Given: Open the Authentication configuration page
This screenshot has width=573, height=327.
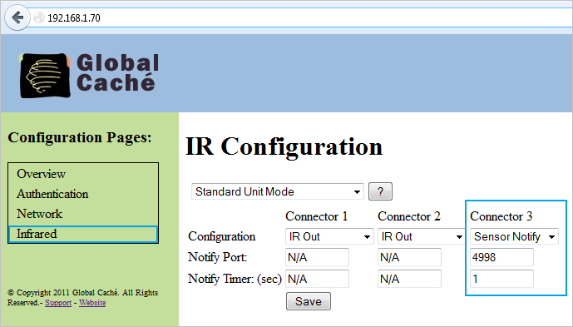Looking at the screenshot, I should [52, 194].
